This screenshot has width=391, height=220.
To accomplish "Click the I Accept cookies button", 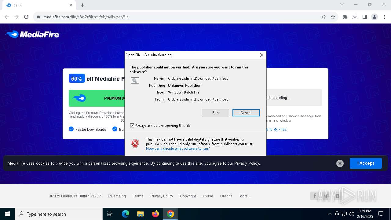I will (x=366, y=163).
